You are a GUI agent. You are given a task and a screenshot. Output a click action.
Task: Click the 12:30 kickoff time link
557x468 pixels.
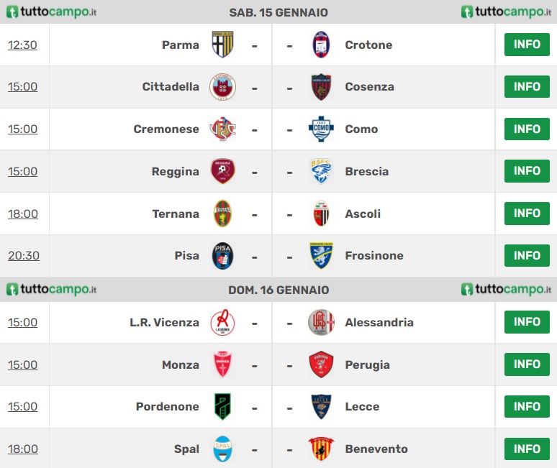pos(22,45)
